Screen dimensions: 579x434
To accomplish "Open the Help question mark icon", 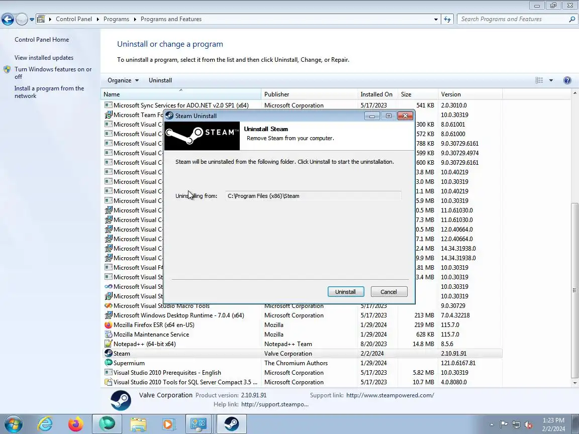I will 567,80.
